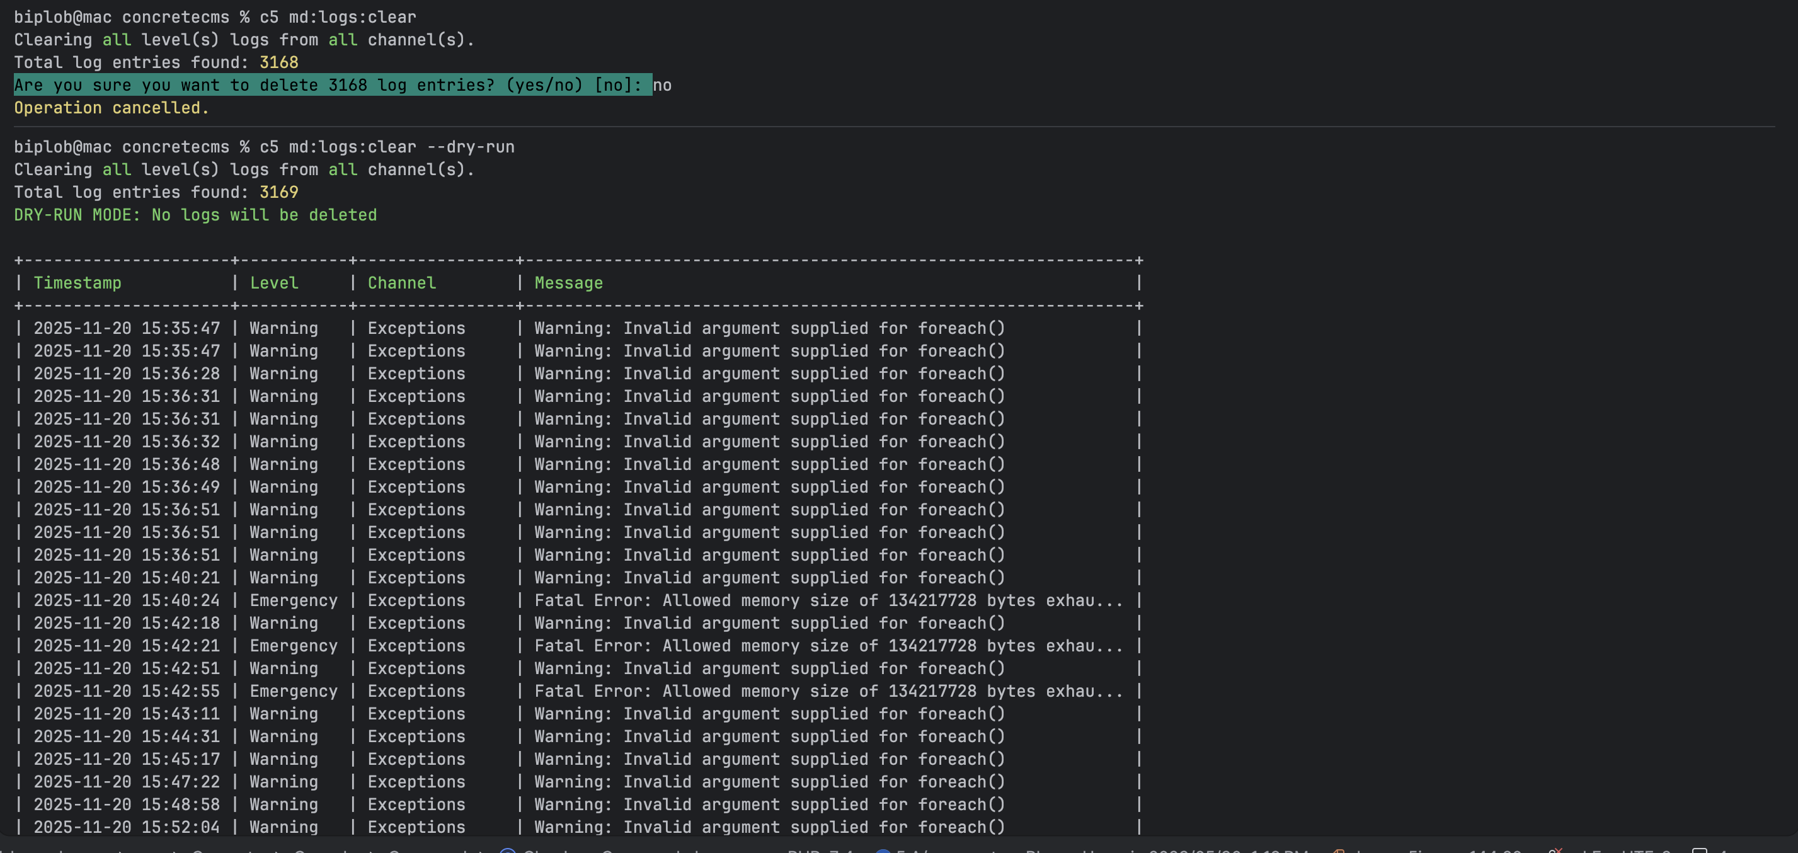Click the 'Operation cancelled.' yellow message
This screenshot has height=853, width=1798.
click(112, 108)
